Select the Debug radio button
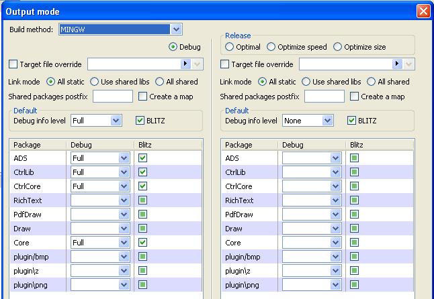 173,47
